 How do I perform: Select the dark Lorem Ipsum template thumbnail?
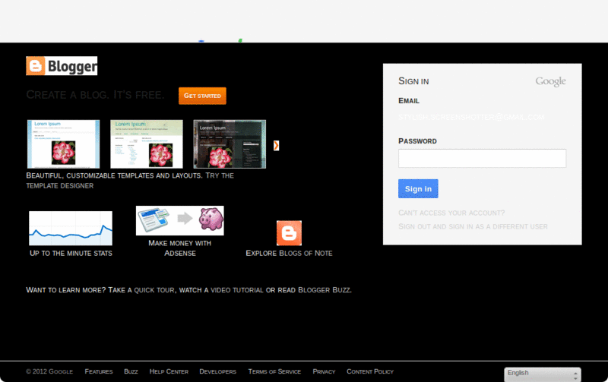pos(230,144)
